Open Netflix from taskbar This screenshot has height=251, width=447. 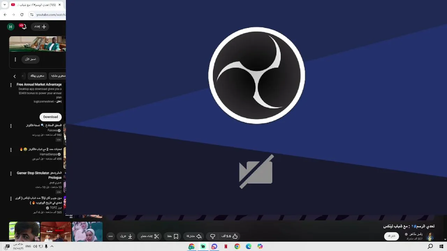[x=226, y=246]
